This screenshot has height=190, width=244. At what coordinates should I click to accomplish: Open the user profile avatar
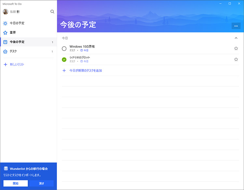tap(6, 12)
